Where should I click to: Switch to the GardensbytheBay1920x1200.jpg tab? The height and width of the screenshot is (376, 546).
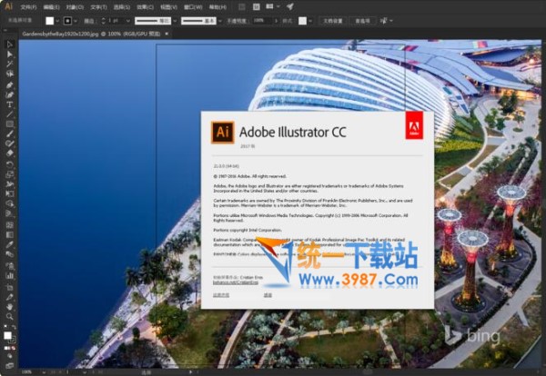[x=91, y=34]
